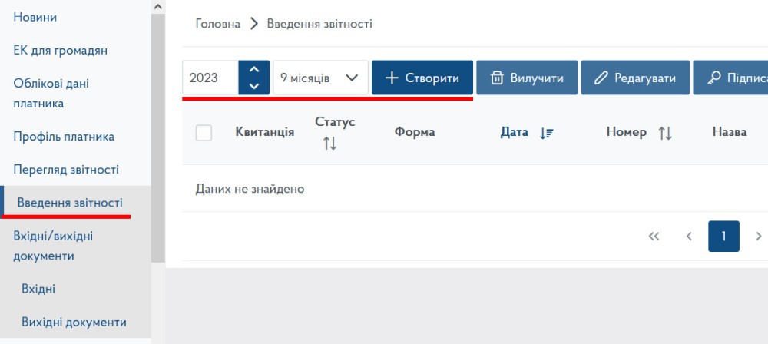
Task: Sort by Дата column sort icon
Action: [x=547, y=133]
